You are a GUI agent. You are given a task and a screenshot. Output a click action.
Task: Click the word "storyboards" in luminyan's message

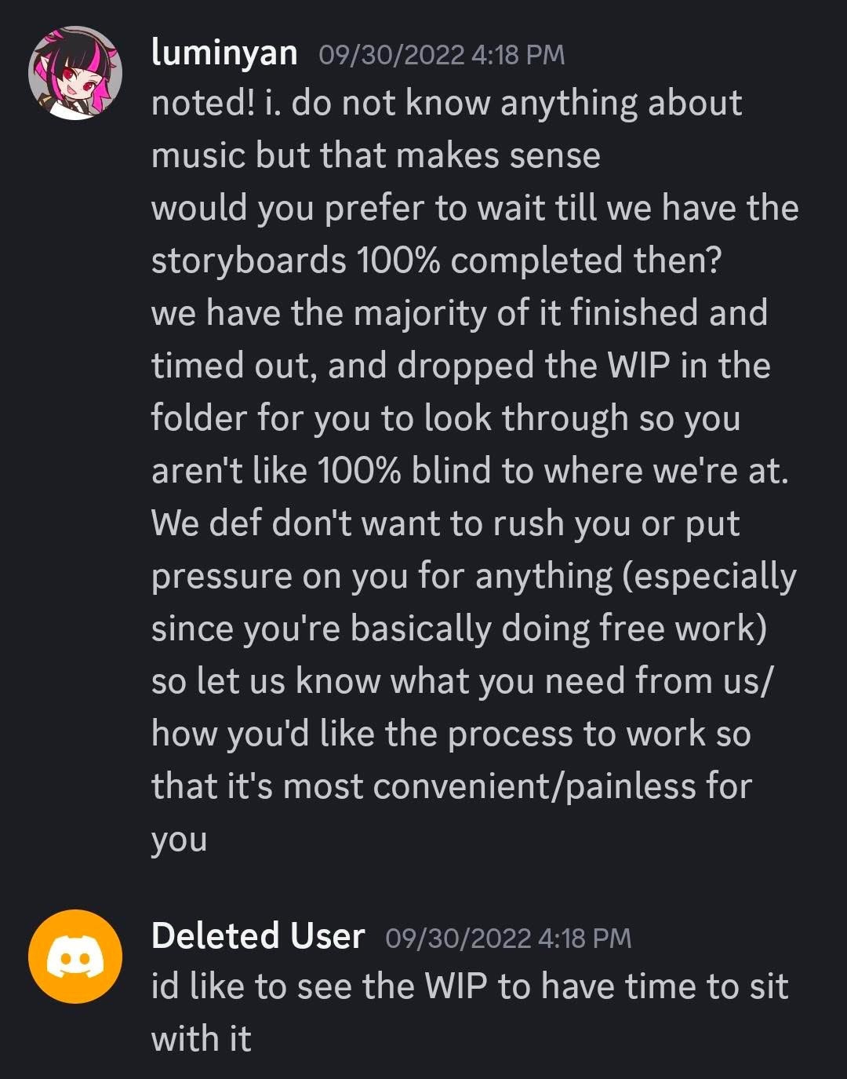(x=249, y=261)
